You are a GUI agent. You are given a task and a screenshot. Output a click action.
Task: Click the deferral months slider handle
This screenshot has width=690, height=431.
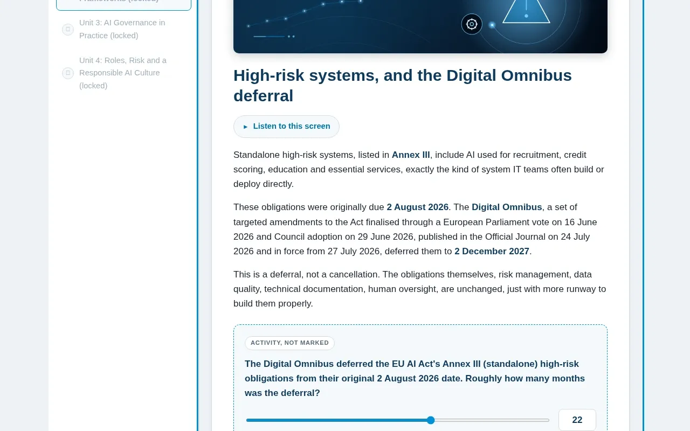[431, 420]
